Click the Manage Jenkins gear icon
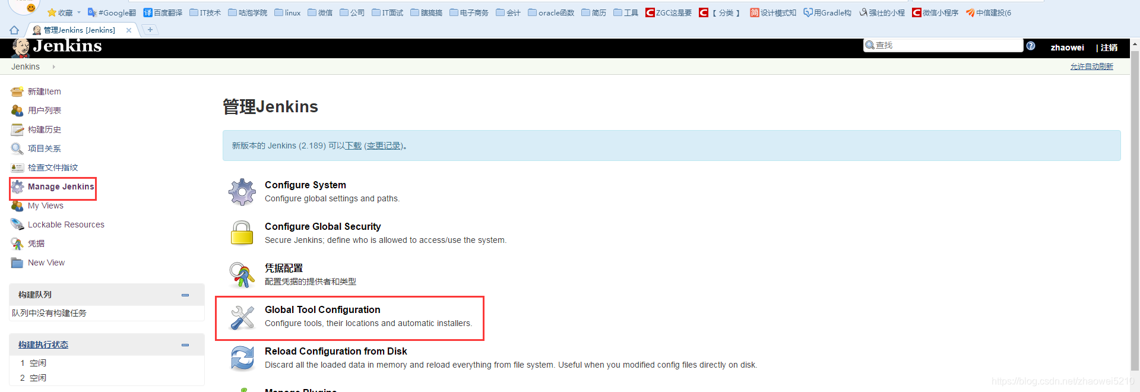 tap(17, 186)
